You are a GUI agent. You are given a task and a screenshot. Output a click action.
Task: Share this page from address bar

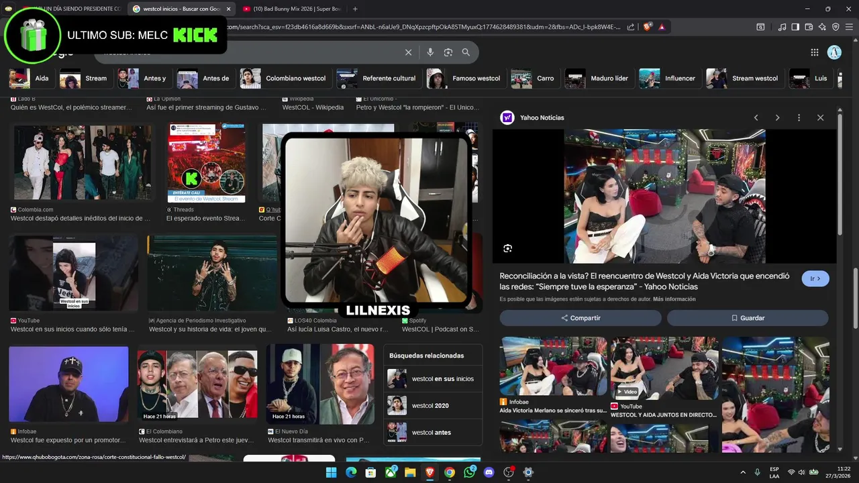tap(631, 27)
